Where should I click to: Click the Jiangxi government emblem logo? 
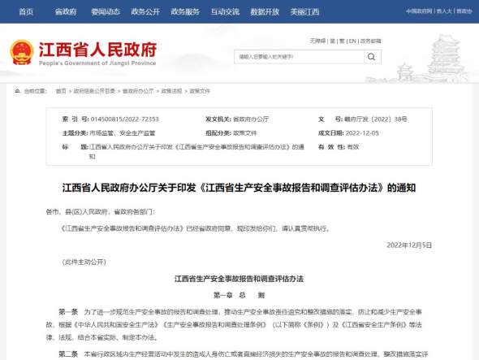click(22, 52)
